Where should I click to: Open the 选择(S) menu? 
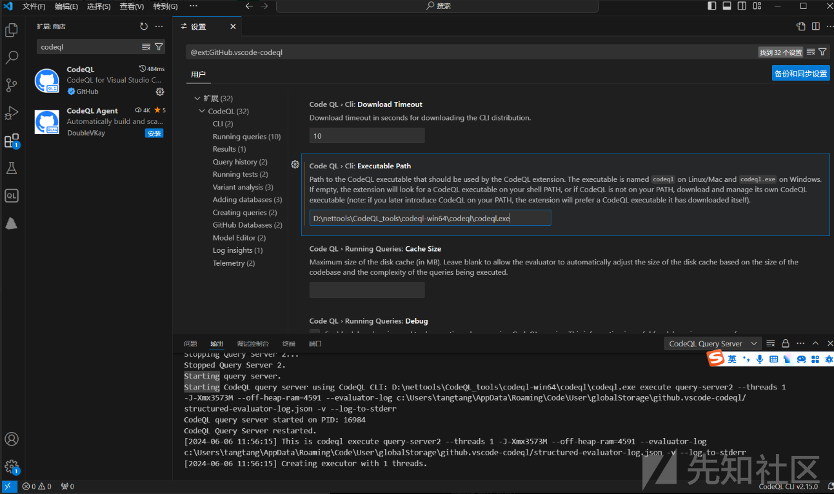tap(99, 6)
